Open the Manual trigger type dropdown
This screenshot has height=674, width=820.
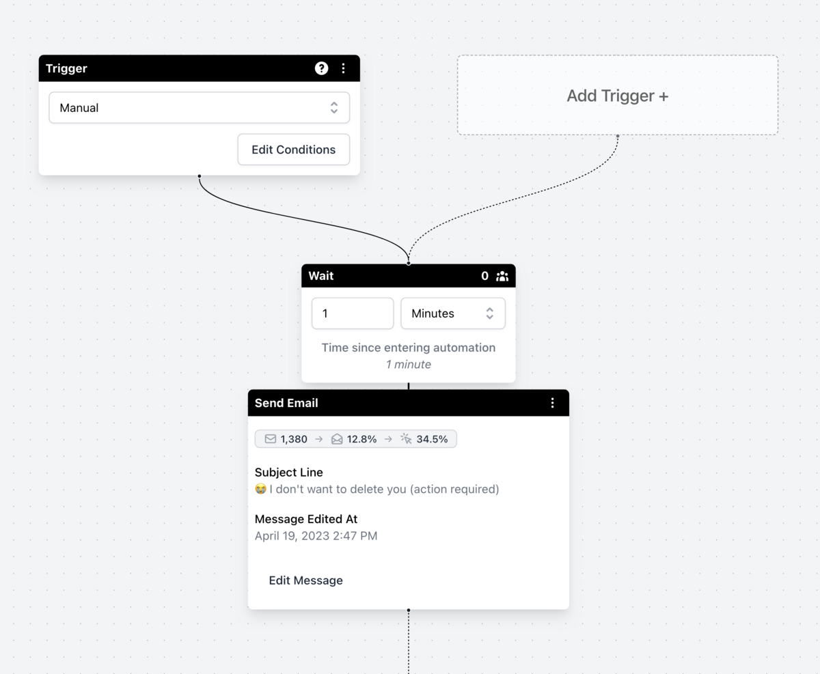click(x=200, y=108)
